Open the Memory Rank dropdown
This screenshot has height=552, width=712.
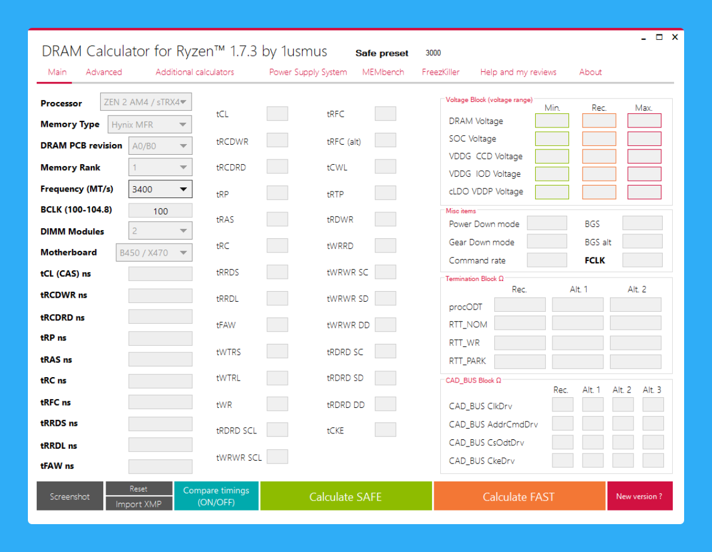[160, 167]
